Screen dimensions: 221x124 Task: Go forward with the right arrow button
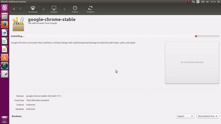point(20,9)
